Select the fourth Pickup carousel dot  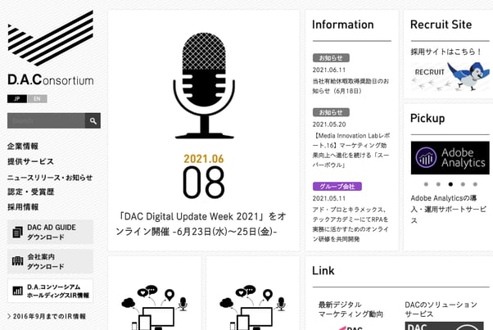click(x=463, y=184)
